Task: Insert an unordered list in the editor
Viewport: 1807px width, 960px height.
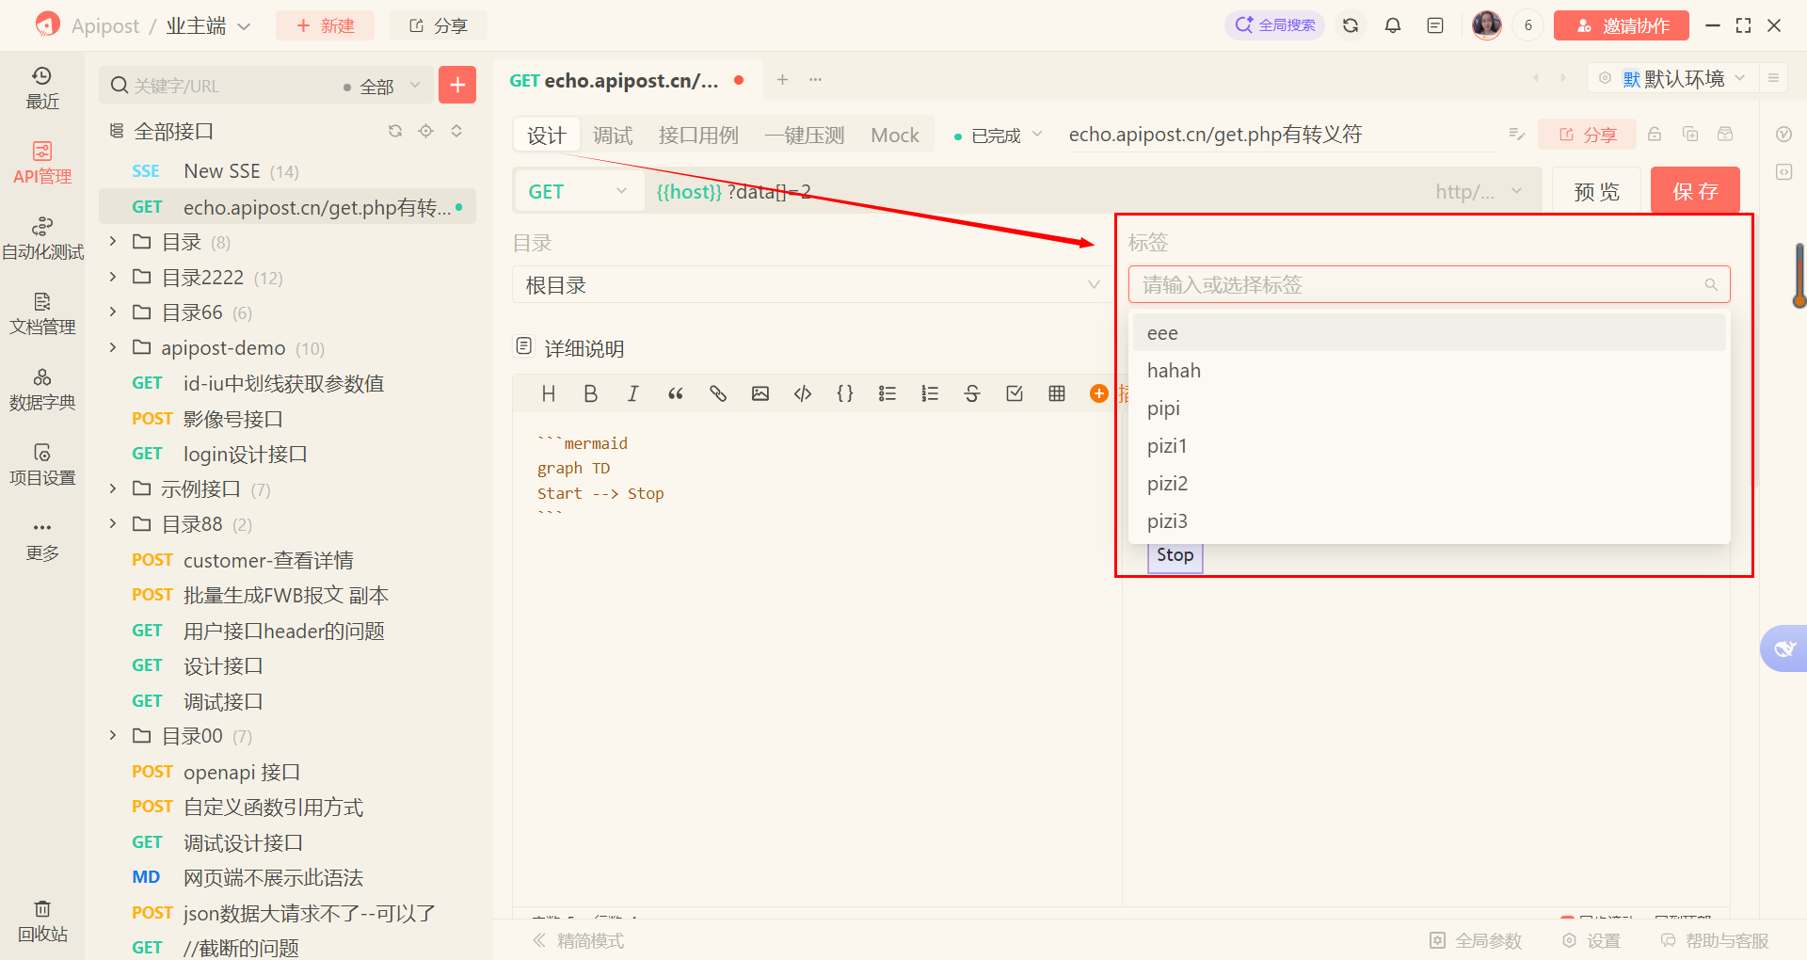Action: pos(888,393)
